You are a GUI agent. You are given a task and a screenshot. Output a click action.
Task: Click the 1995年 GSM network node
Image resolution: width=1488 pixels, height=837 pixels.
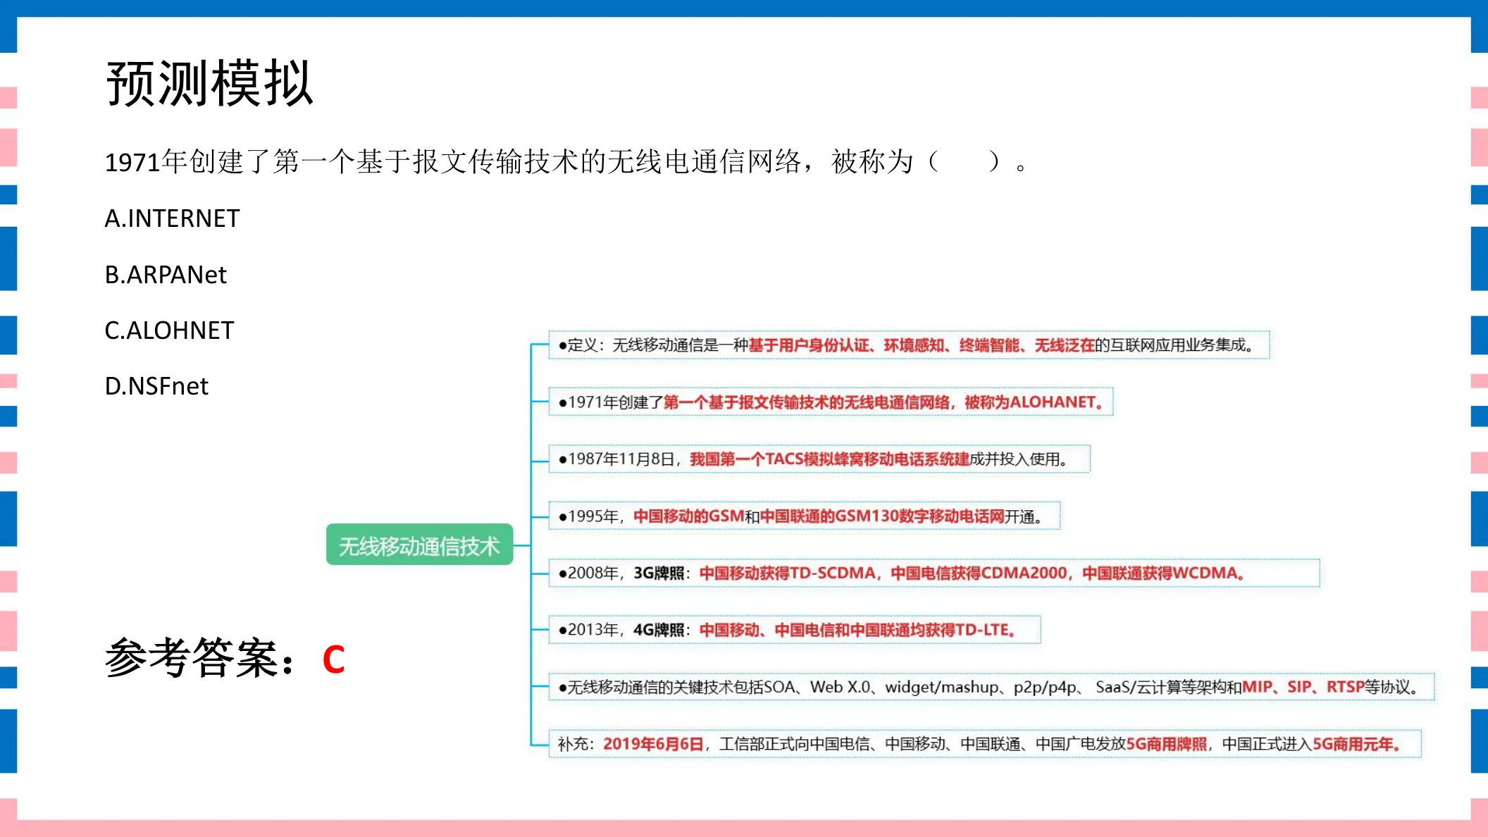pyautogui.click(x=805, y=516)
